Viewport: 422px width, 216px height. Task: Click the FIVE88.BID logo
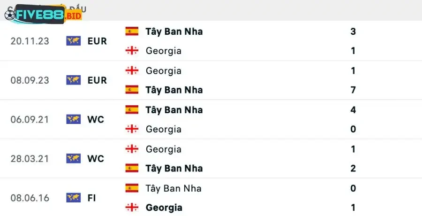[43, 15]
